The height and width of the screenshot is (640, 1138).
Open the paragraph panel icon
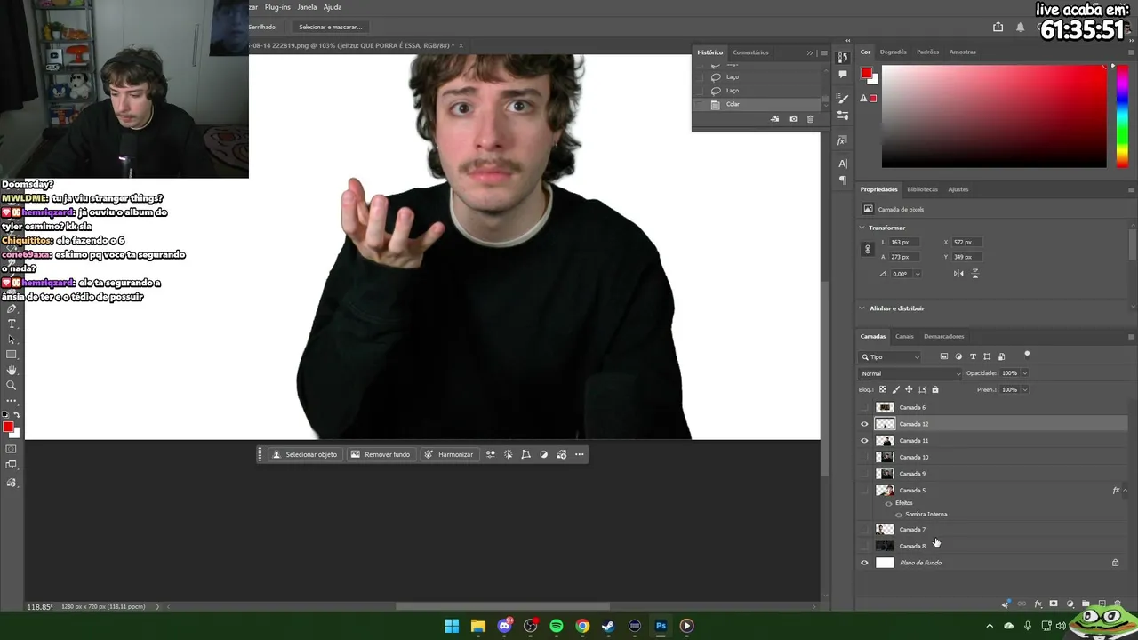(843, 180)
